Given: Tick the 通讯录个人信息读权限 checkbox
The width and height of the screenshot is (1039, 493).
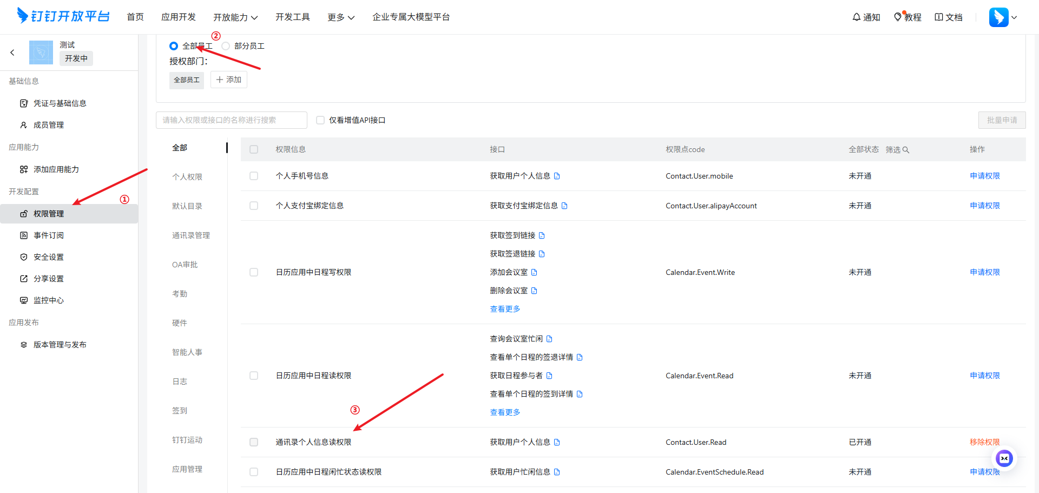Looking at the screenshot, I should [254, 442].
